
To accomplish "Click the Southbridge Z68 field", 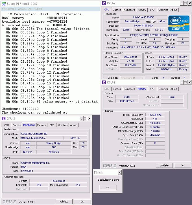I will (54, 147).
